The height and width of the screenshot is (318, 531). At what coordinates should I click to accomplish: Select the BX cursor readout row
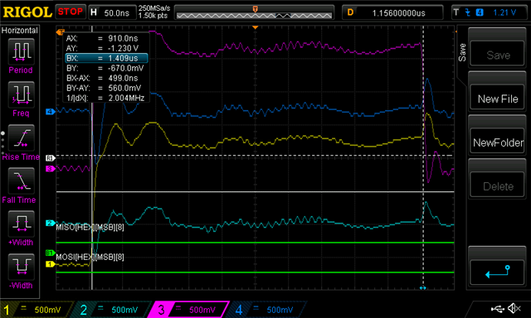[x=107, y=58]
